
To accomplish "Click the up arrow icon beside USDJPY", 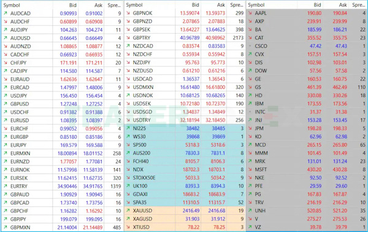I will (6, 96).
